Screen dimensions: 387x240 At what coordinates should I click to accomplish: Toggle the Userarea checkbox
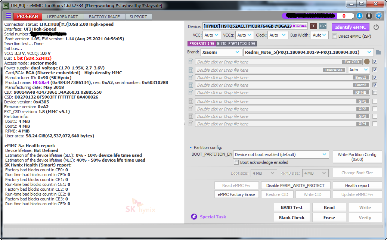point(375,70)
